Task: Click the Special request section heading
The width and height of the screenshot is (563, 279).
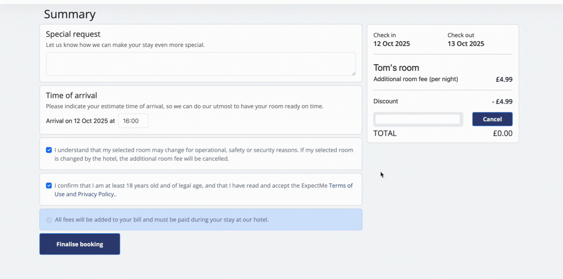Action: pyautogui.click(x=73, y=34)
